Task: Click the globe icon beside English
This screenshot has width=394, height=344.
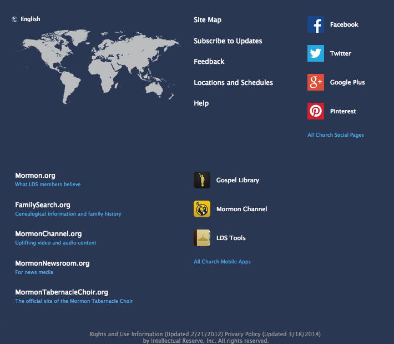Action: pyautogui.click(x=14, y=19)
